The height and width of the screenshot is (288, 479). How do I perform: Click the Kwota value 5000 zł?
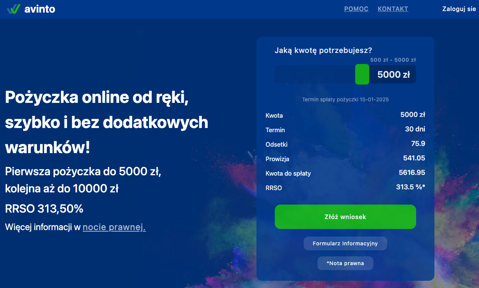[413, 115]
